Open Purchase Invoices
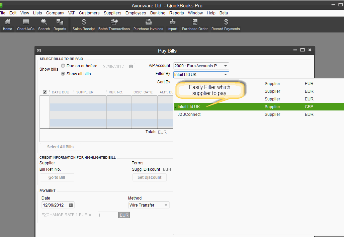Image resolution: width=344 pixels, height=237 pixels. 148,25
